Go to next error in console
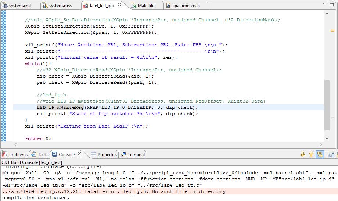The height and width of the screenshot is (201, 338). coord(303,154)
